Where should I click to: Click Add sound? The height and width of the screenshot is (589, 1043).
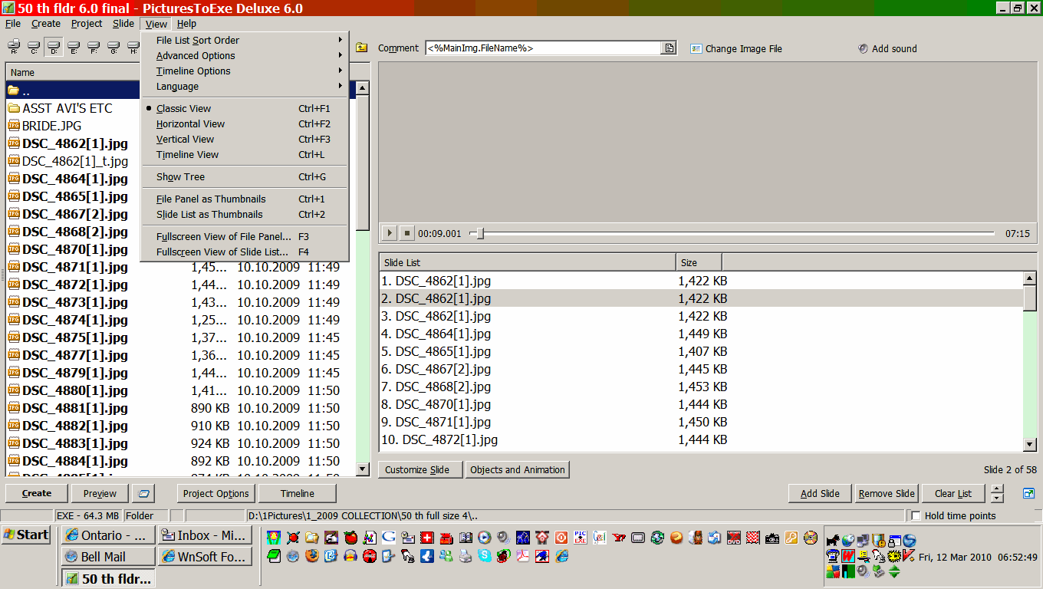pos(887,48)
